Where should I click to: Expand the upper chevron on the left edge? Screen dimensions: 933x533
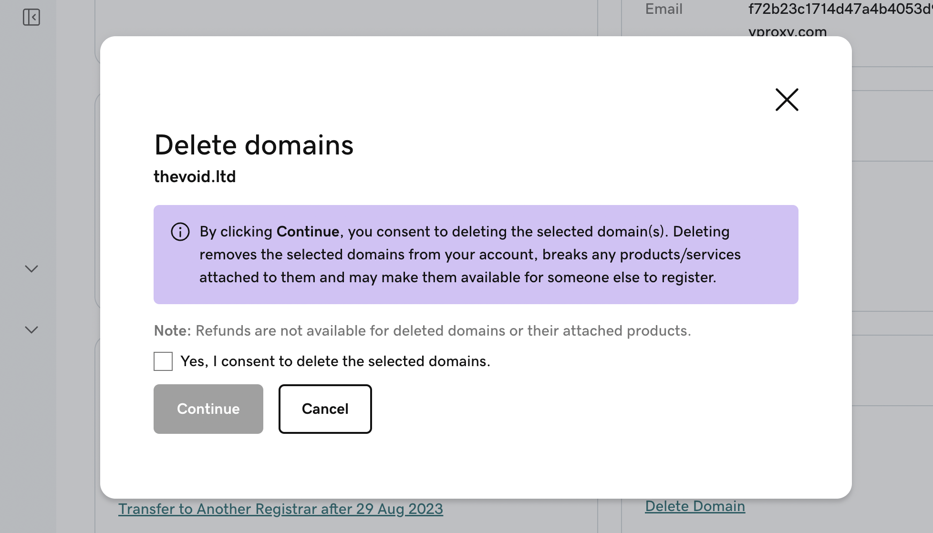[x=31, y=268]
